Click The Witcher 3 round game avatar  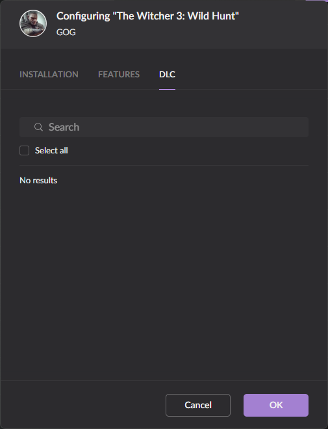(33, 23)
